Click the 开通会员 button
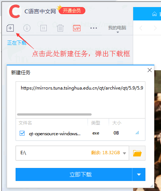Viewport: 161px width, 191px height. [x=72, y=10]
